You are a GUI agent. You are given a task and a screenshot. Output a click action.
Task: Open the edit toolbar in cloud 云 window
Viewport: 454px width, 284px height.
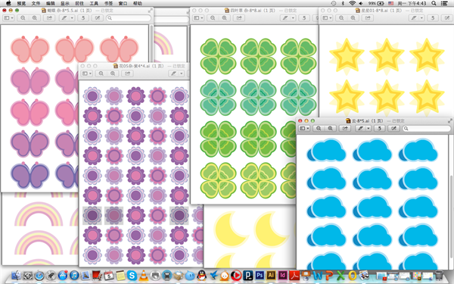pyautogui.click(x=393, y=129)
